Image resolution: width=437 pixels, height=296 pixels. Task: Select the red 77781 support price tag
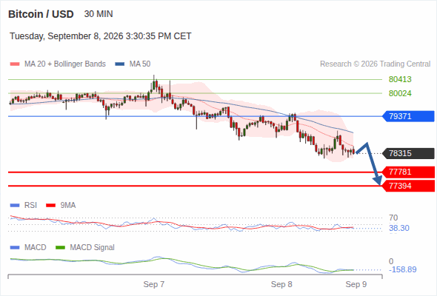tap(409, 172)
